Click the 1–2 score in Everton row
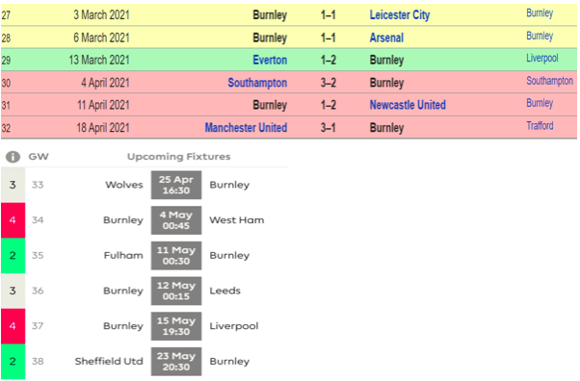The image size is (580, 381). [x=329, y=60]
